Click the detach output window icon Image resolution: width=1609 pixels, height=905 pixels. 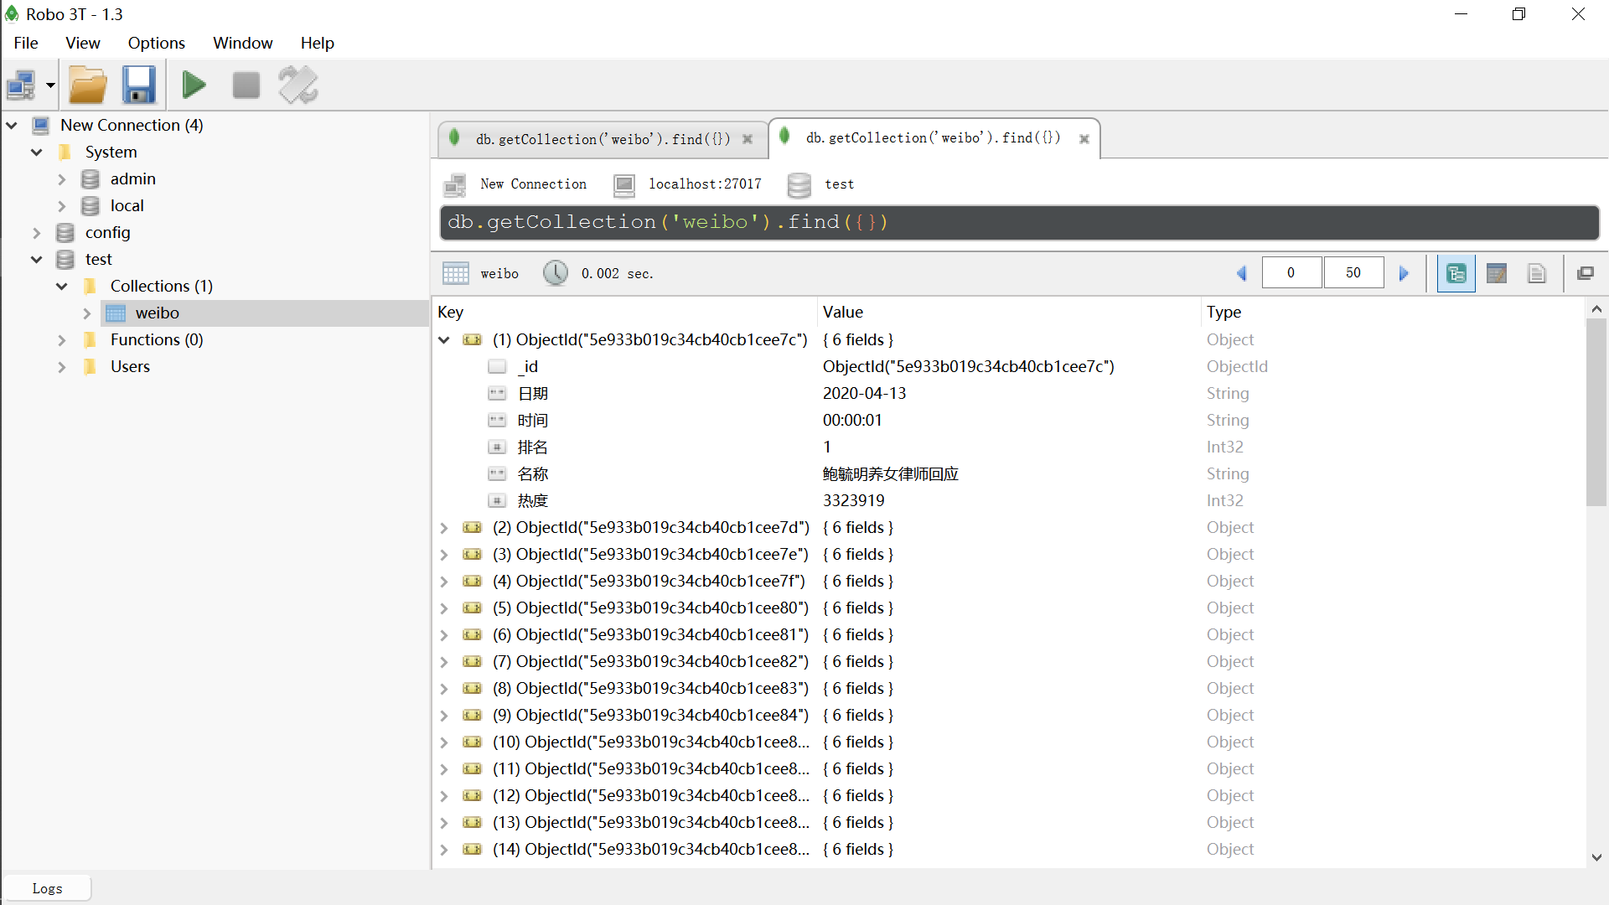pyautogui.click(x=1586, y=273)
